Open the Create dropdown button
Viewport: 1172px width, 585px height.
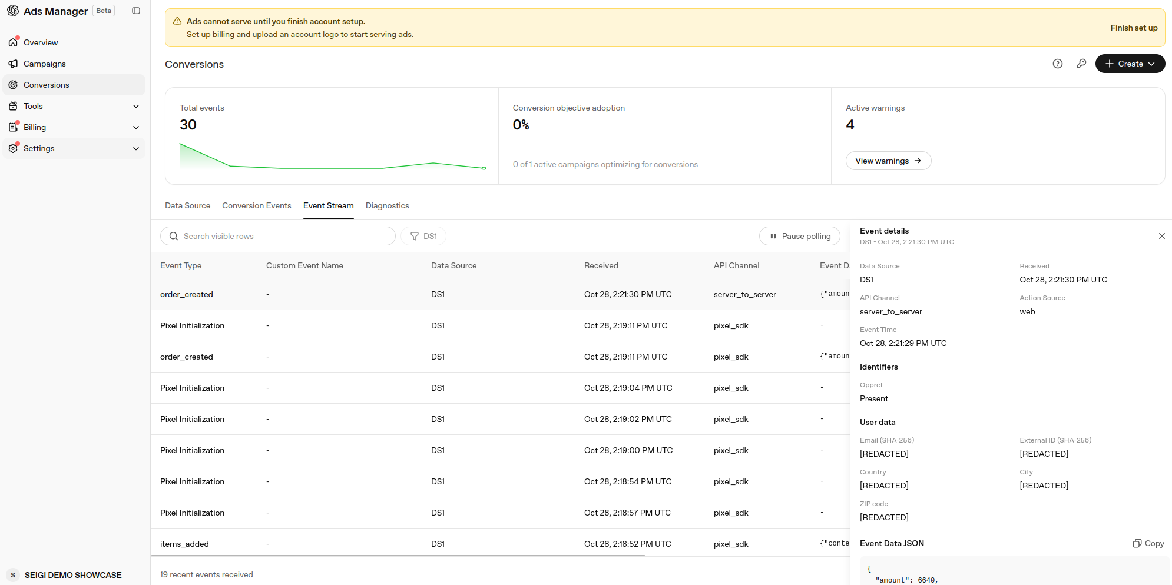[x=1130, y=64]
